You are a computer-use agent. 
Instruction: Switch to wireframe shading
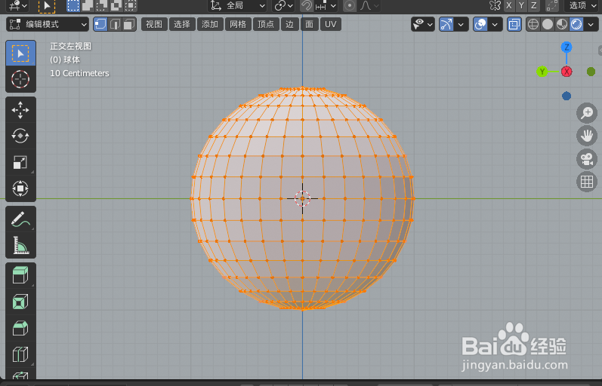533,25
